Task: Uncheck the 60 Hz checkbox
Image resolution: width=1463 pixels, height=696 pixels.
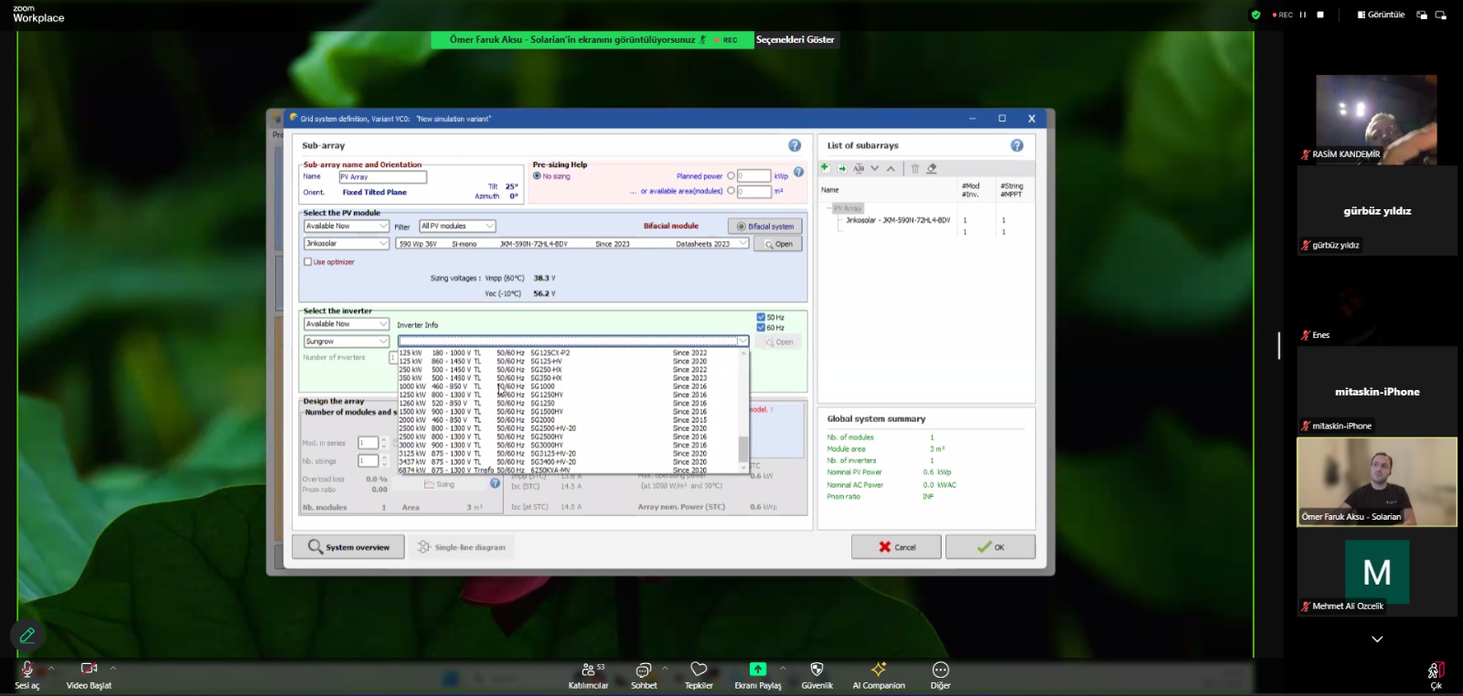Action: click(x=761, y=328)
